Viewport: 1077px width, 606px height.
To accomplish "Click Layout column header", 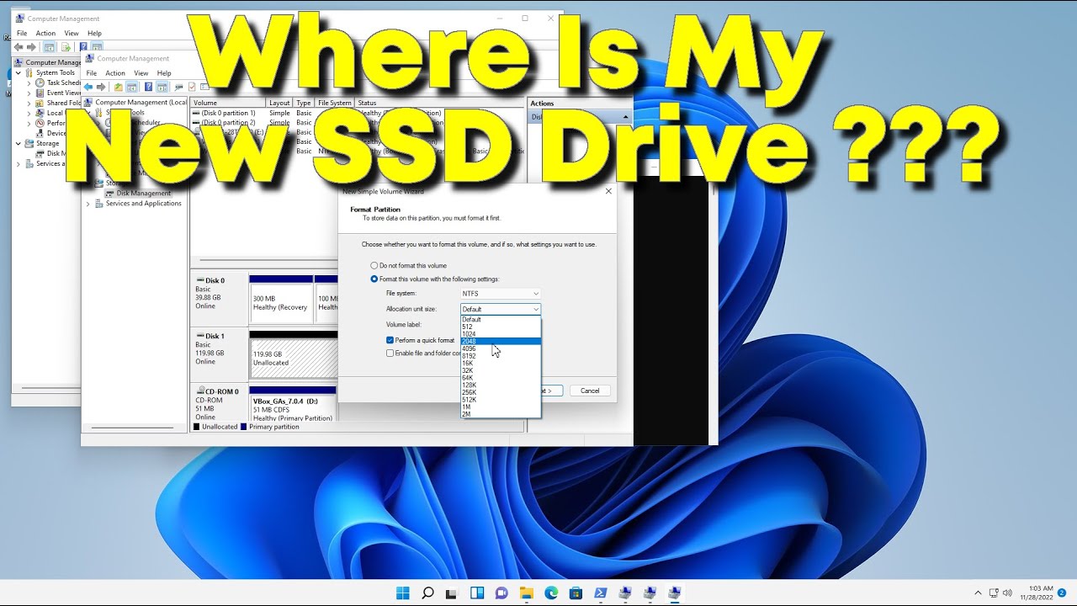I will pos(279,103).
